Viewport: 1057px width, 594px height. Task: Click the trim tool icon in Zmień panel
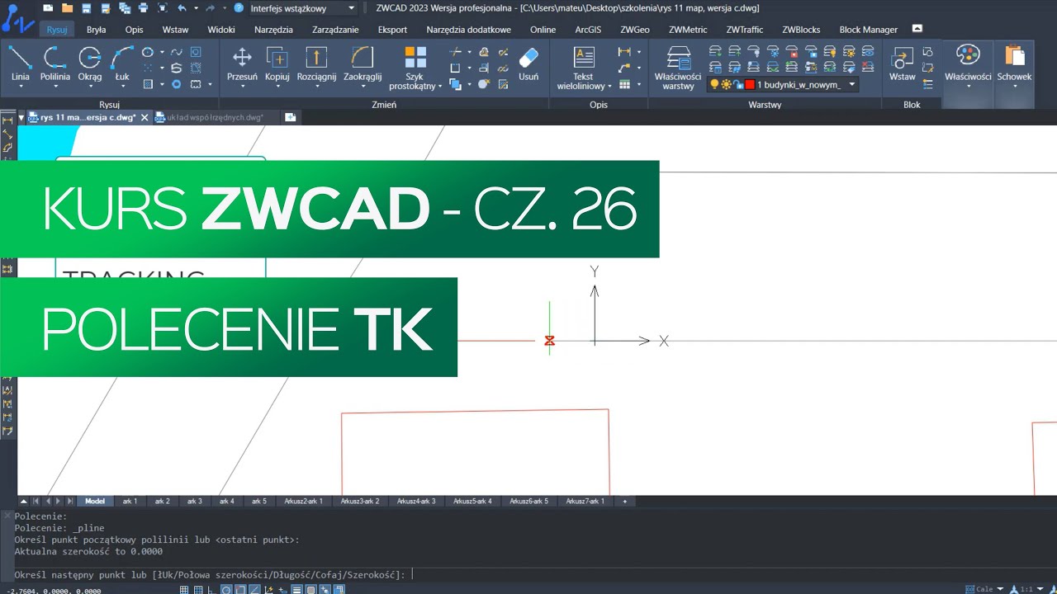pyautogui.click(x=455, y=52)
